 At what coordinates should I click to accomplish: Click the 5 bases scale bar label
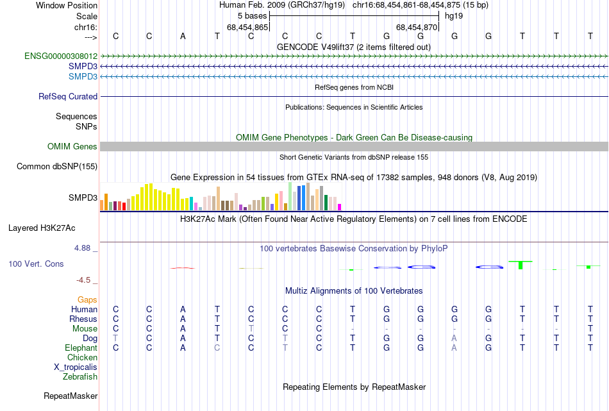coord(253,16)
